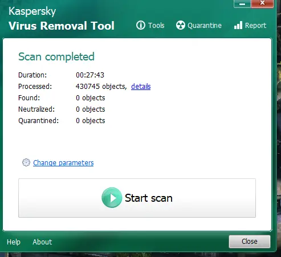Click the Report bar chart icon
The image size is (281, 257).
[x=238, y=25]
